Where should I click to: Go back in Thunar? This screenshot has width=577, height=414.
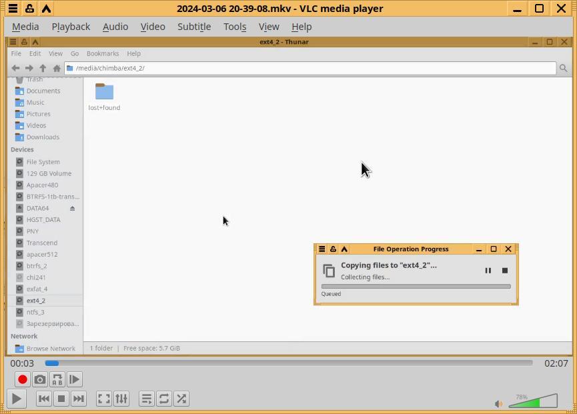click(15, 68)
